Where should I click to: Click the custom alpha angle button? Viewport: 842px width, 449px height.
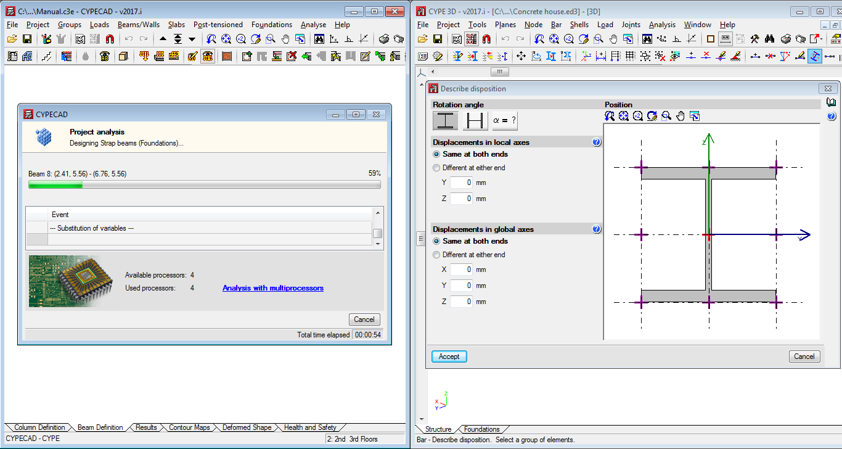click(504, 120)
